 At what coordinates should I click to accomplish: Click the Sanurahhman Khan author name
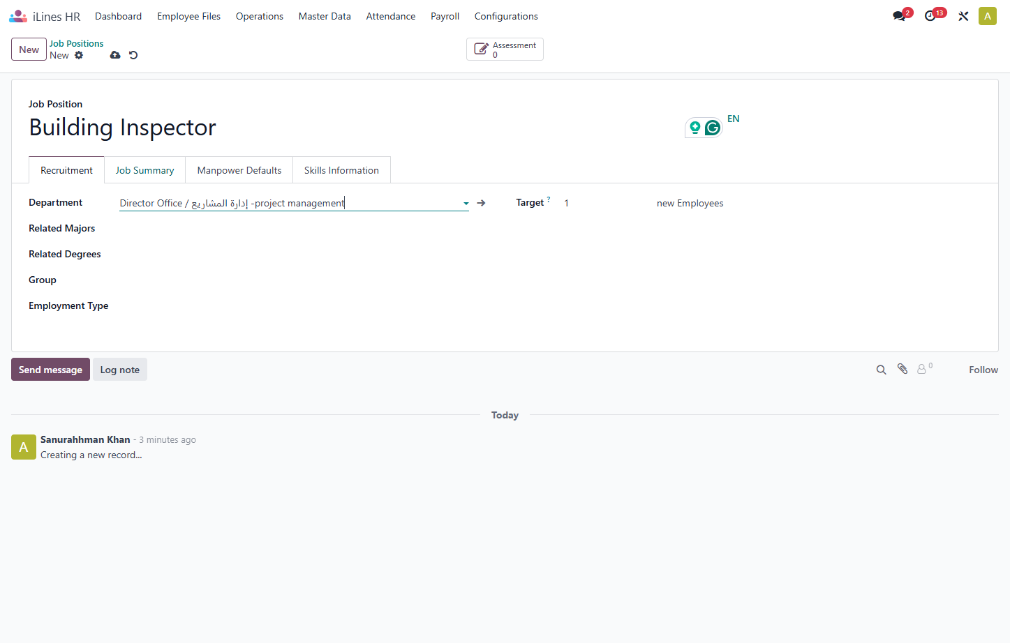(85, 439)
